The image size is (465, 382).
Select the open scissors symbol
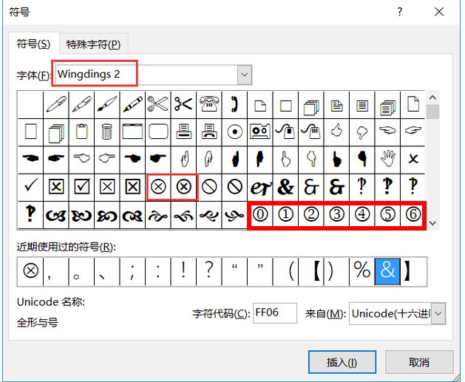(157, 104)
